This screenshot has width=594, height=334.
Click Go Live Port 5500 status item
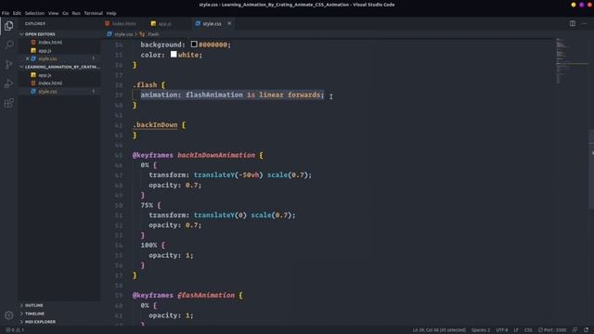552,330
